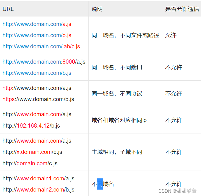
Task: Click the 主域相同，子域不同 description
Action: (117, 152)
